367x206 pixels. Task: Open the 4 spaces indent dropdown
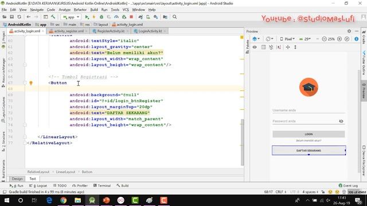(x=310, y=192)
